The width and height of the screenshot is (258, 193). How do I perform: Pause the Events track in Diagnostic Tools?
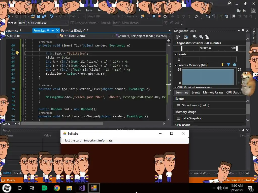tap(179, 59)
